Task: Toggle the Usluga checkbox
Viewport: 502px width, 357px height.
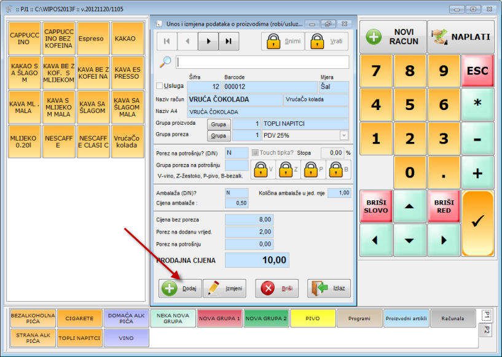Action: point(160,86)
